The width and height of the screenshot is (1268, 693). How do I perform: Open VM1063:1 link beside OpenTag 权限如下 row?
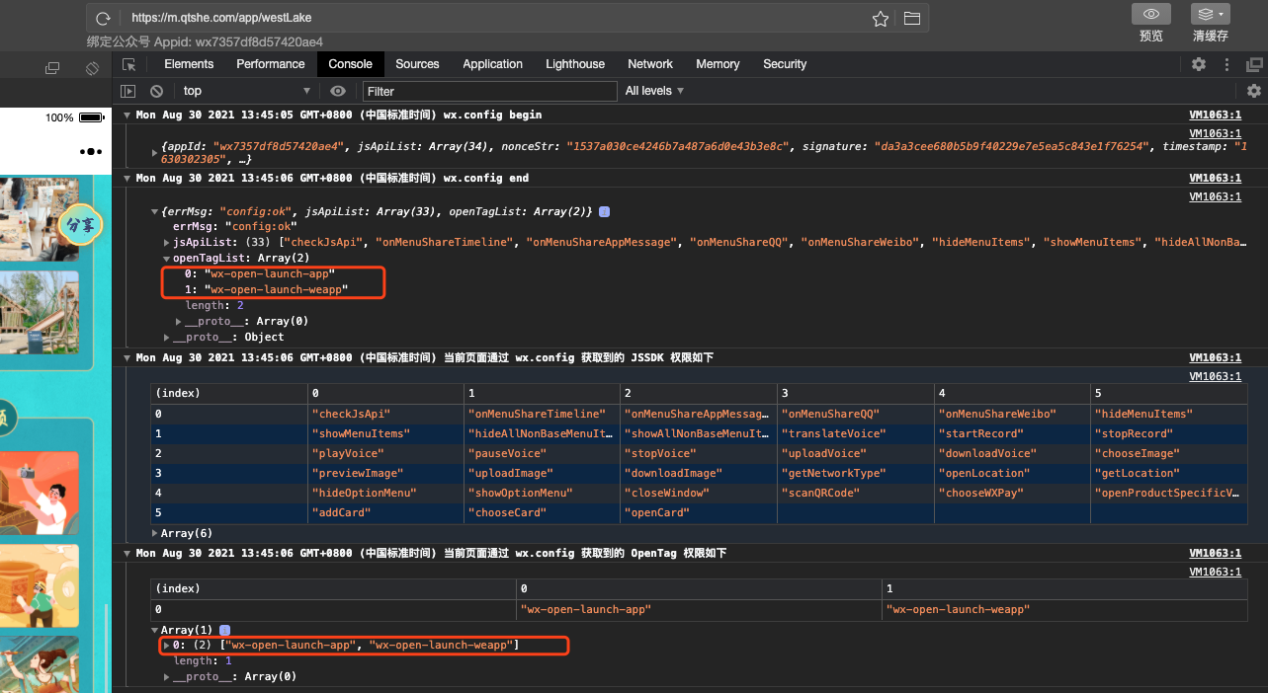click(x=1215, y=554)
